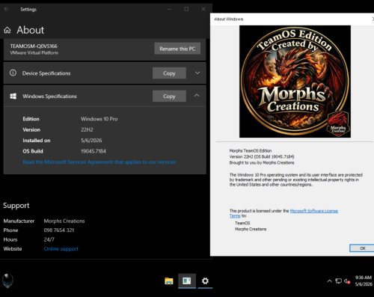374x297 pixels.
Task: Open the Microsoft Services Agreement link
Action: point(99,162)
